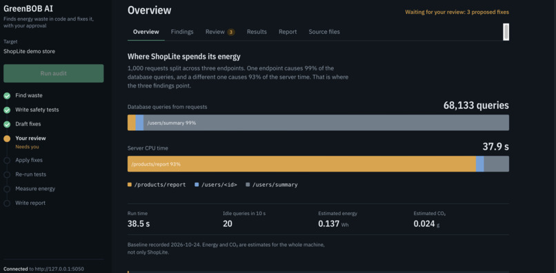Click the orange /products/report 93% CPU bar segment
556x273 pixels.
(x=301, y=164)
